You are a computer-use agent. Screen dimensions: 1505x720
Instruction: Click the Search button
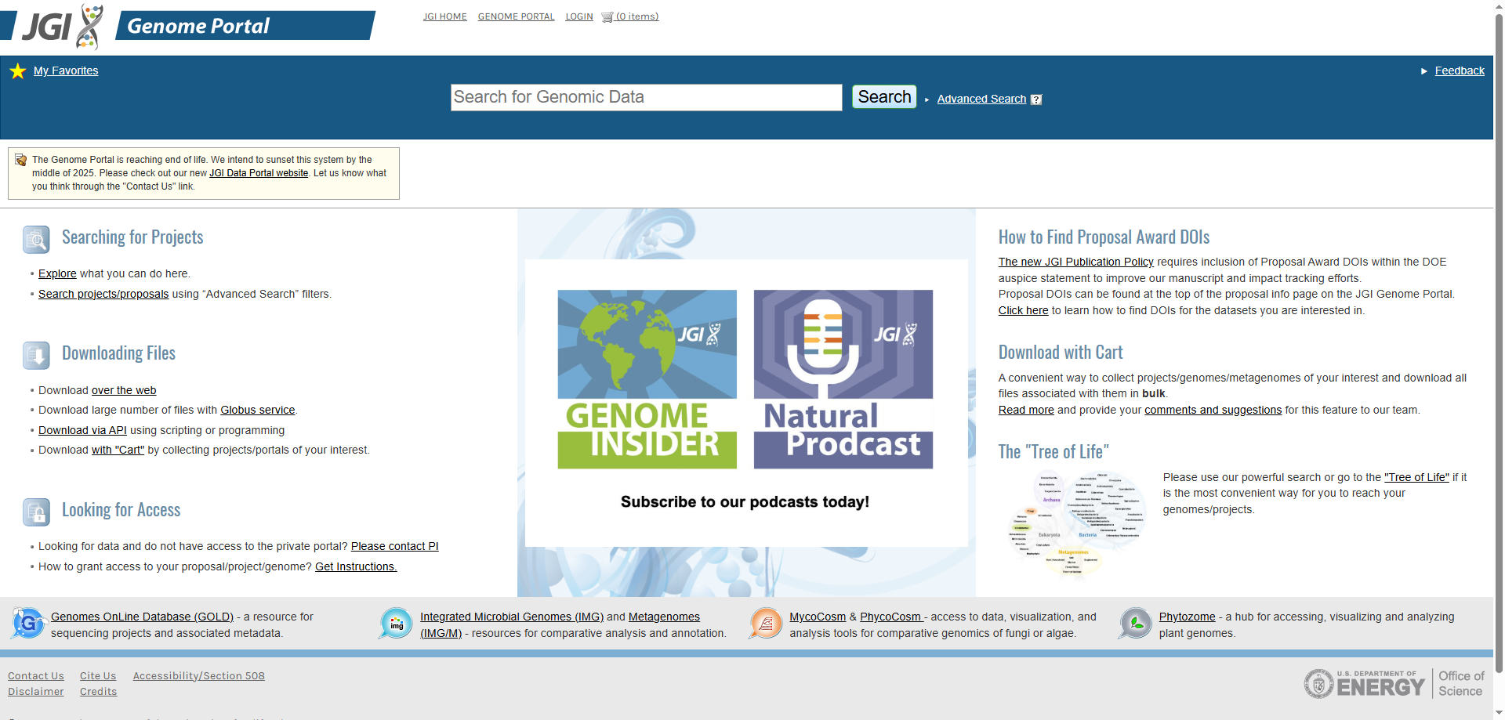click(x=884, y=97)
